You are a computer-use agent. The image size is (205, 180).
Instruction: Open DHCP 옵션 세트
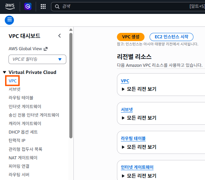coord(23,132)
